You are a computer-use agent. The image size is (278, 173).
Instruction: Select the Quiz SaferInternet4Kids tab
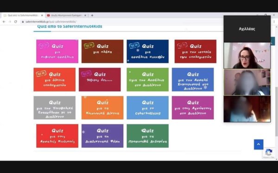(x=23, y=15)
